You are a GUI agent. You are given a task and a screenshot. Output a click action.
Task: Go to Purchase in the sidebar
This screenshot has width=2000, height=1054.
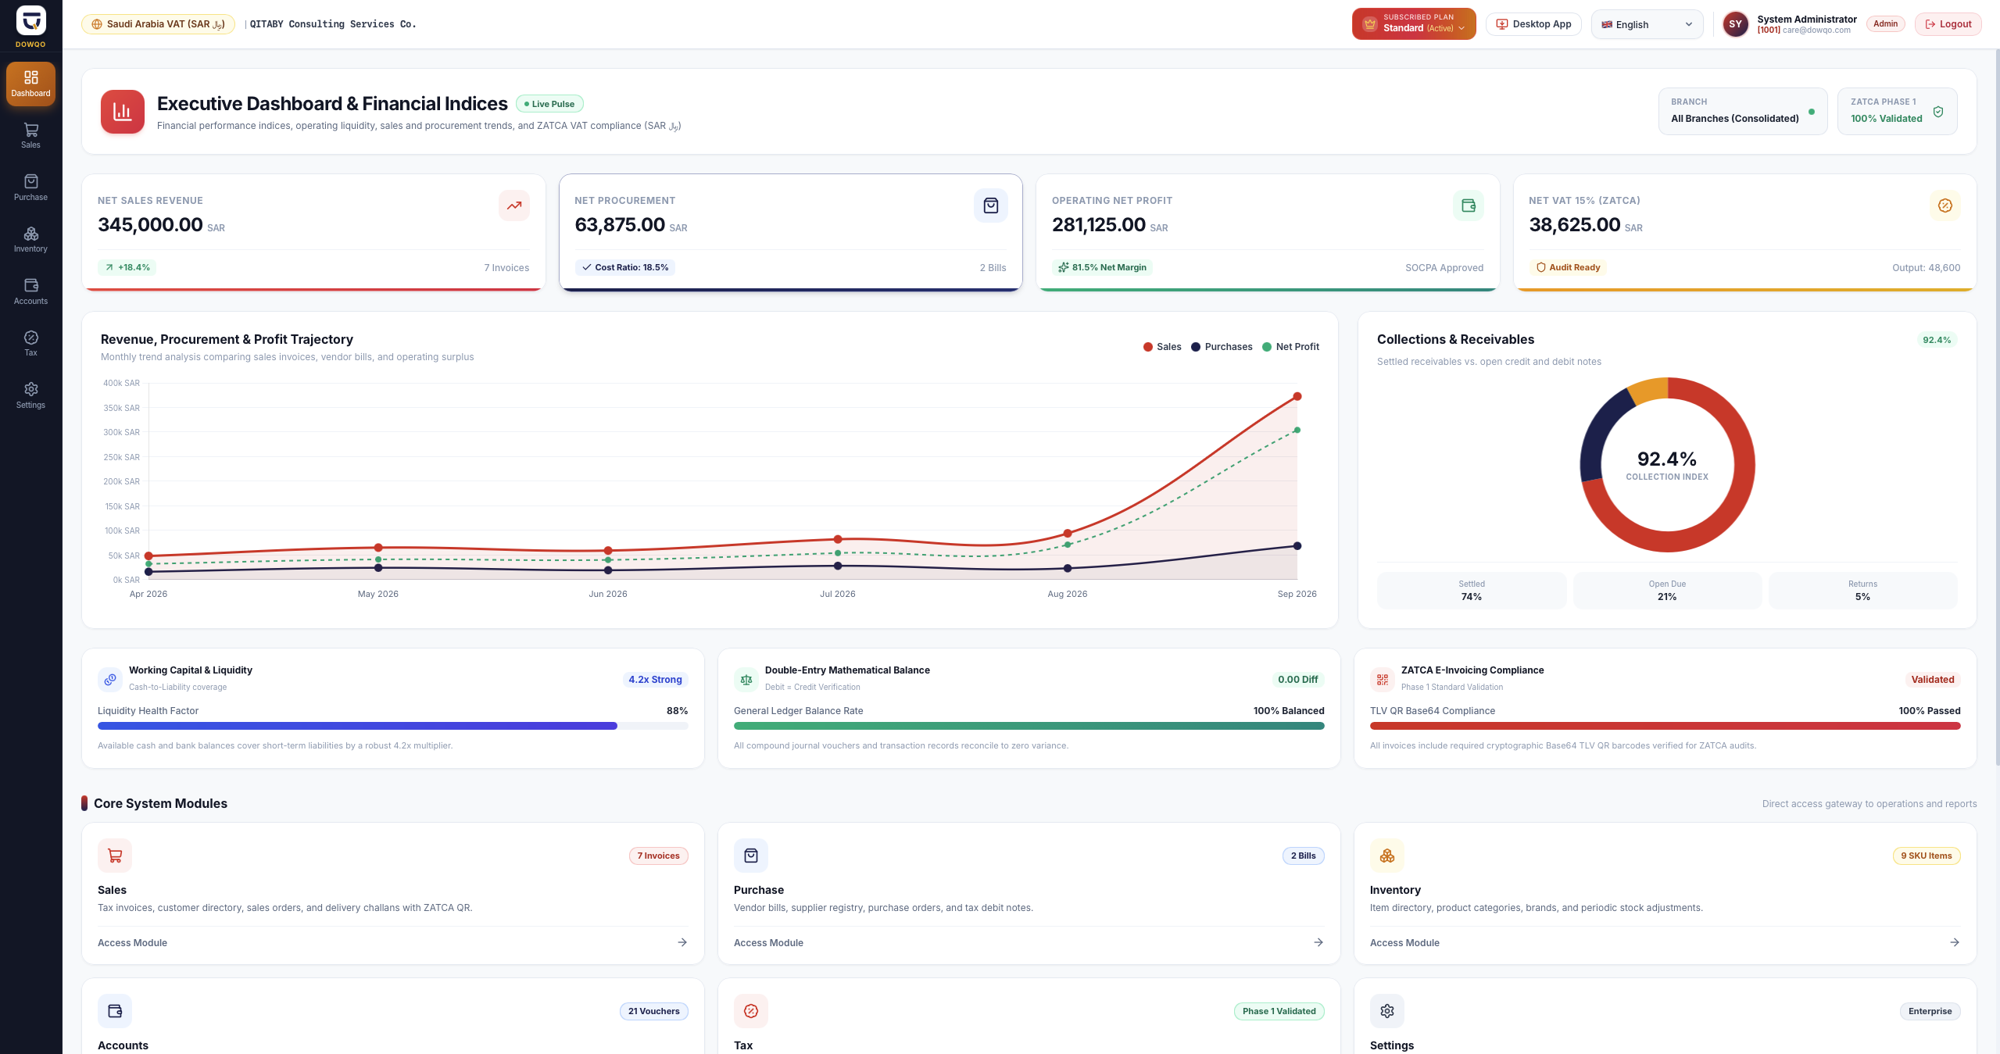tap(30, 188)
